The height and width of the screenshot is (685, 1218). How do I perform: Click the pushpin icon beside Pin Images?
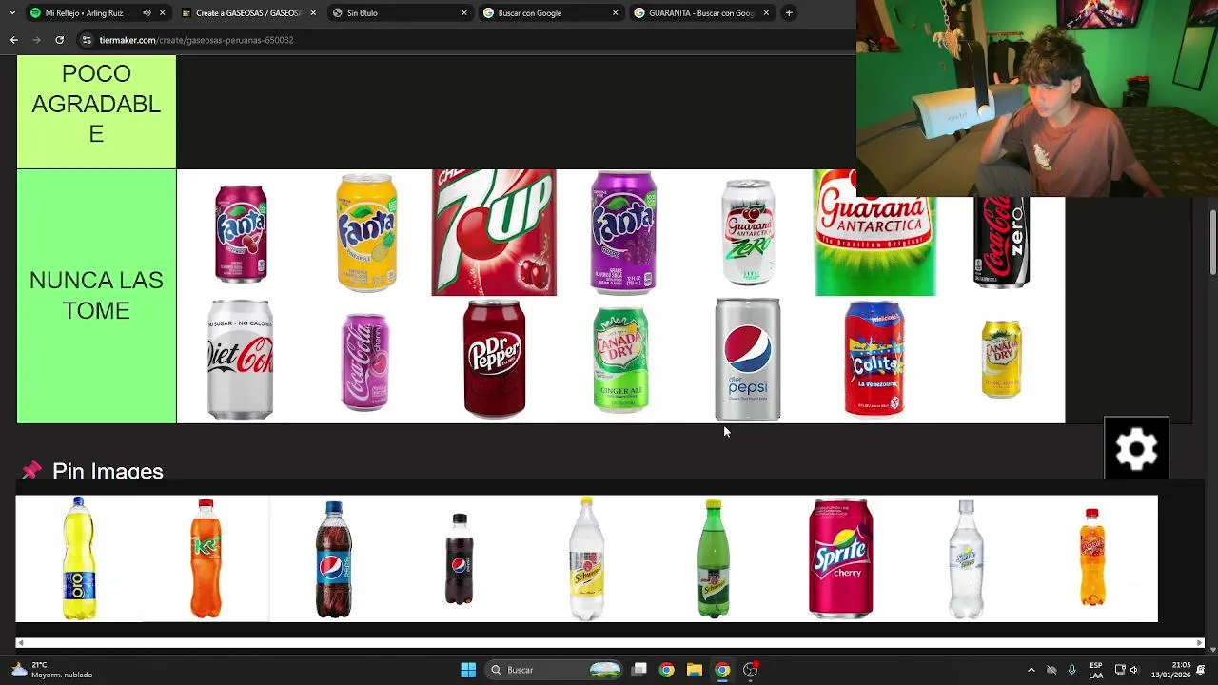click(31, 471)
